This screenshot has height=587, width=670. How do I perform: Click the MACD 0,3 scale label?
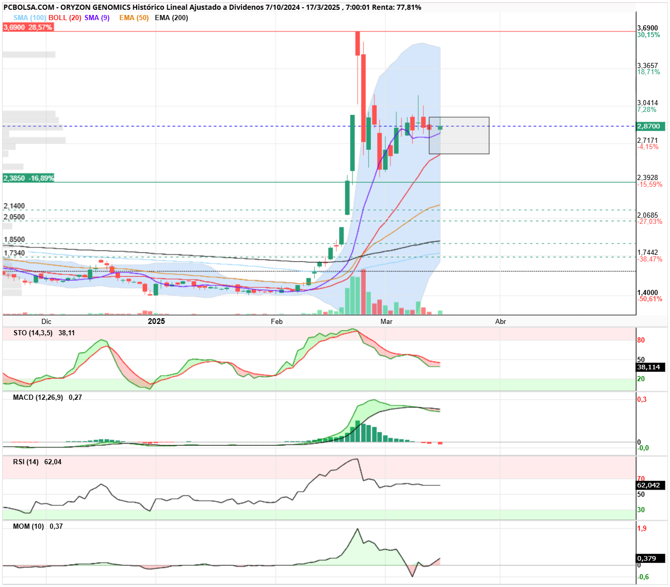[642, 399]
